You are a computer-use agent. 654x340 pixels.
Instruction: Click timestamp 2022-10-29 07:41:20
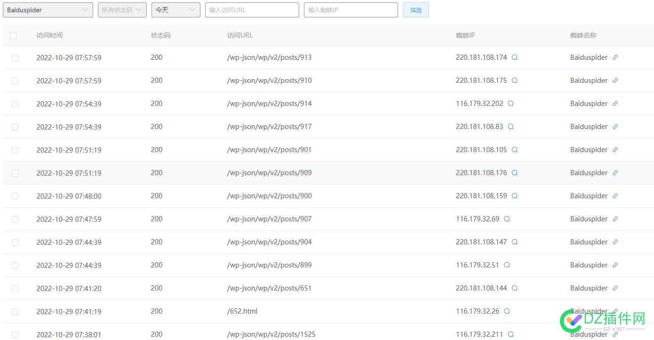pyautogui.click(x=69, y=288)
